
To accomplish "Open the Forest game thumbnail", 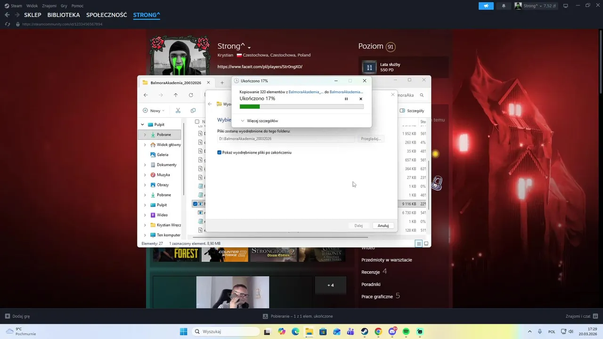I will (176, 255).
